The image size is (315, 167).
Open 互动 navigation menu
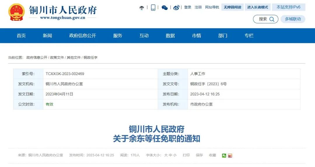pyautogui.click(x=144, y=36)
